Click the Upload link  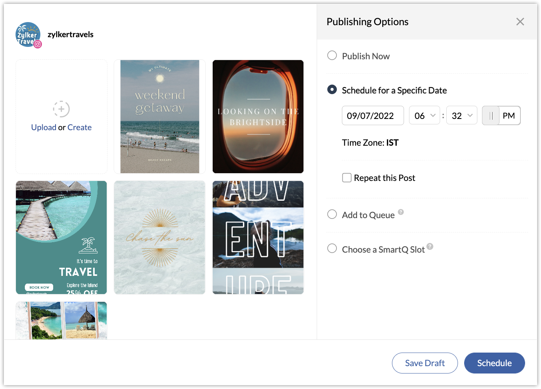pos(44,127)
